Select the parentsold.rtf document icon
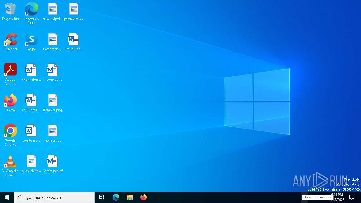 pos(53,164)
